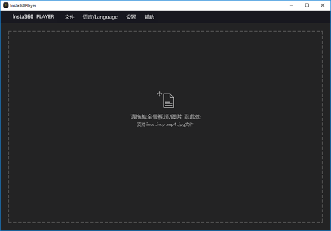Screen dimensions: 331x231
Task: Click the supported formats .insv .insp .mp4 .jpg text
Action: (x=165, y=125)
